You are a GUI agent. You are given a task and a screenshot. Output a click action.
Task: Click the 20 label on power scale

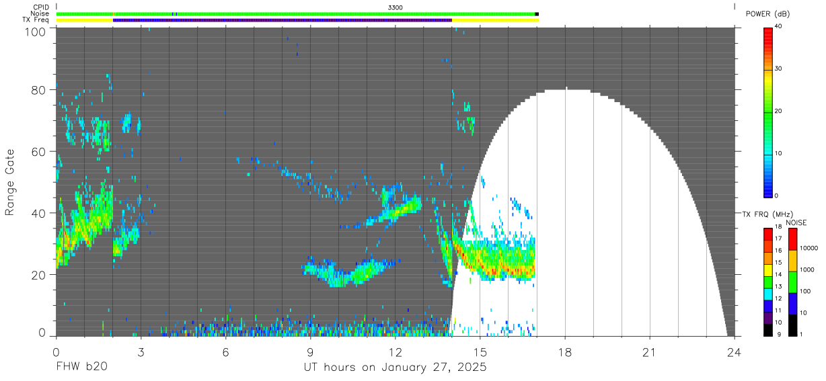click(779, 112)
